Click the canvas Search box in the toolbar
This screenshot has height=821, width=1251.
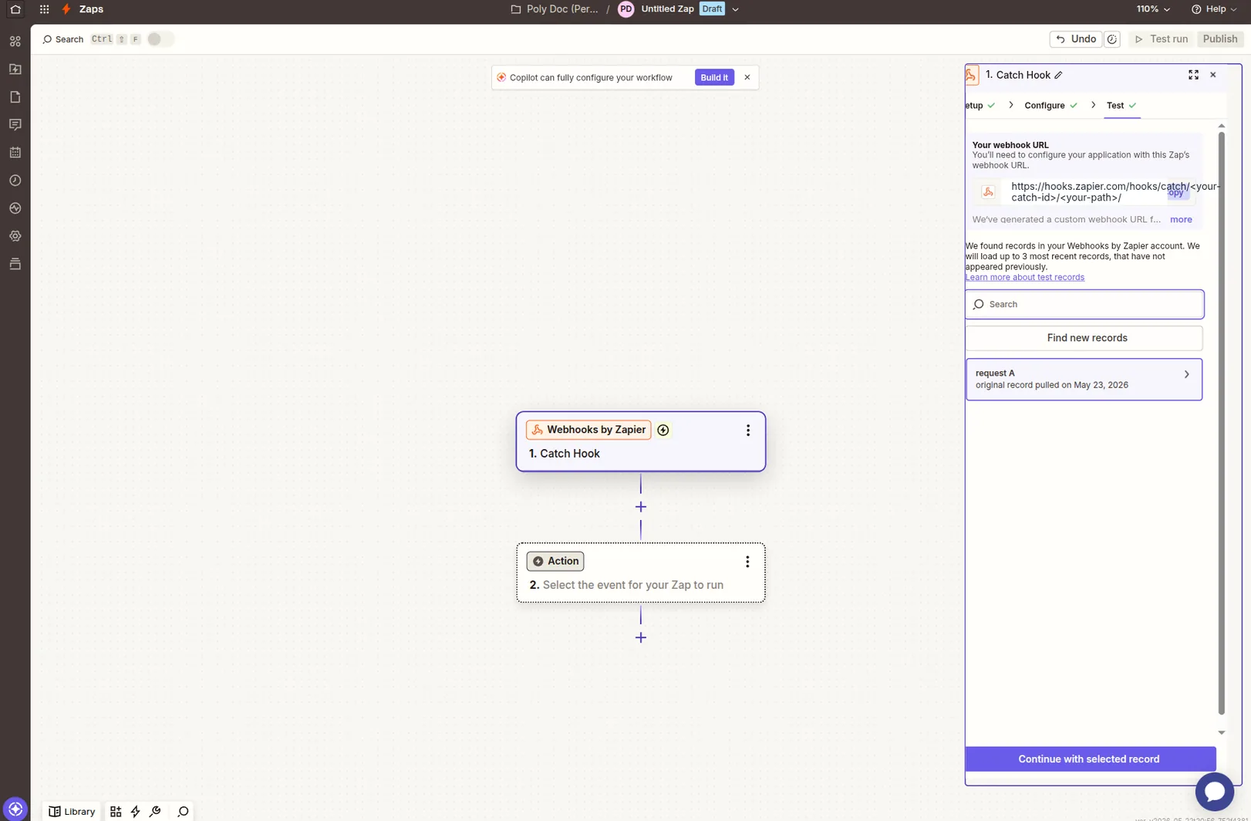62,39
